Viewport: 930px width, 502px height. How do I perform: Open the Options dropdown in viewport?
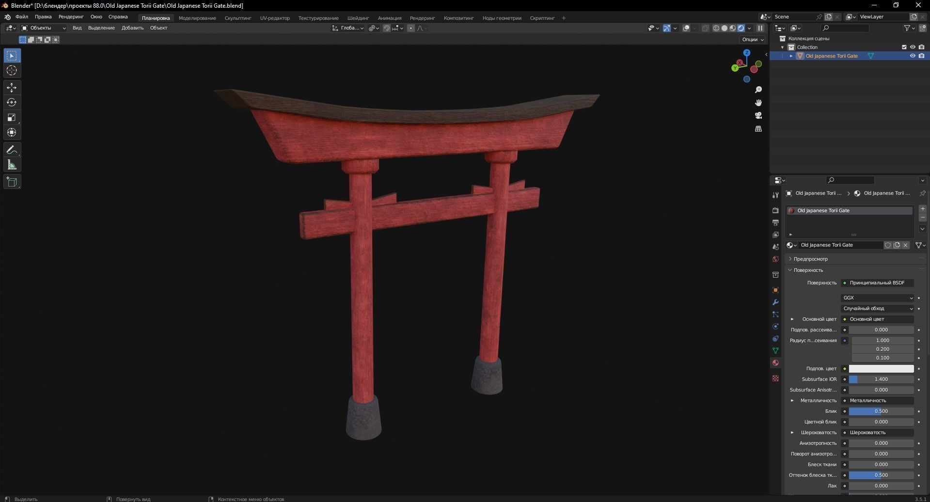[x=753, y=40]
